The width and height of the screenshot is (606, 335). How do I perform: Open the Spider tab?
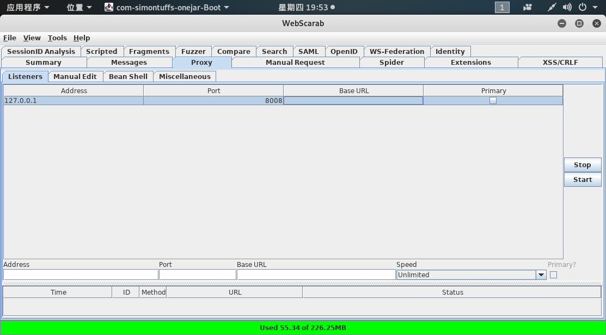tap(391, 62)
